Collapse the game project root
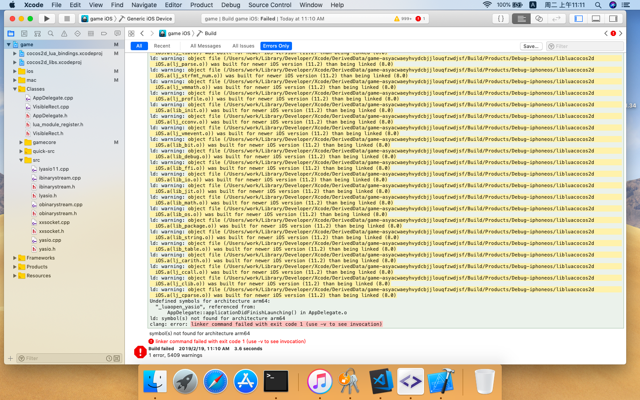Screen dimensions: 640x400 8,44
